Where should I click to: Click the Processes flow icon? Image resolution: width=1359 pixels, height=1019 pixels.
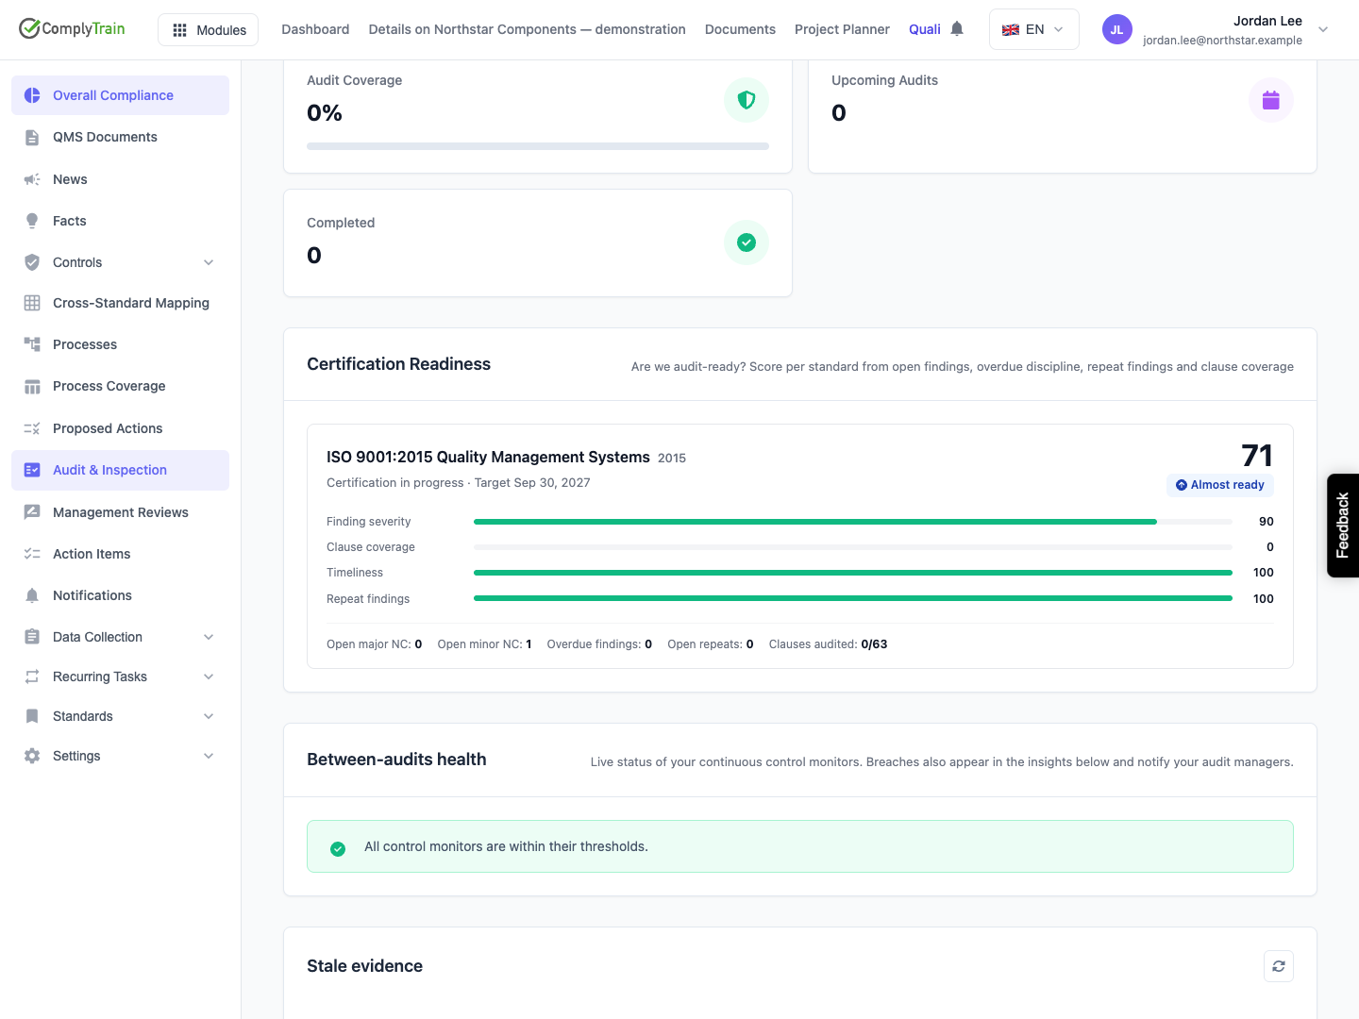(x=32, y=344)
